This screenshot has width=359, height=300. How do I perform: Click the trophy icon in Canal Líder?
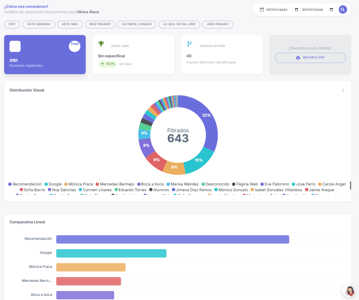tap(101, 44)
